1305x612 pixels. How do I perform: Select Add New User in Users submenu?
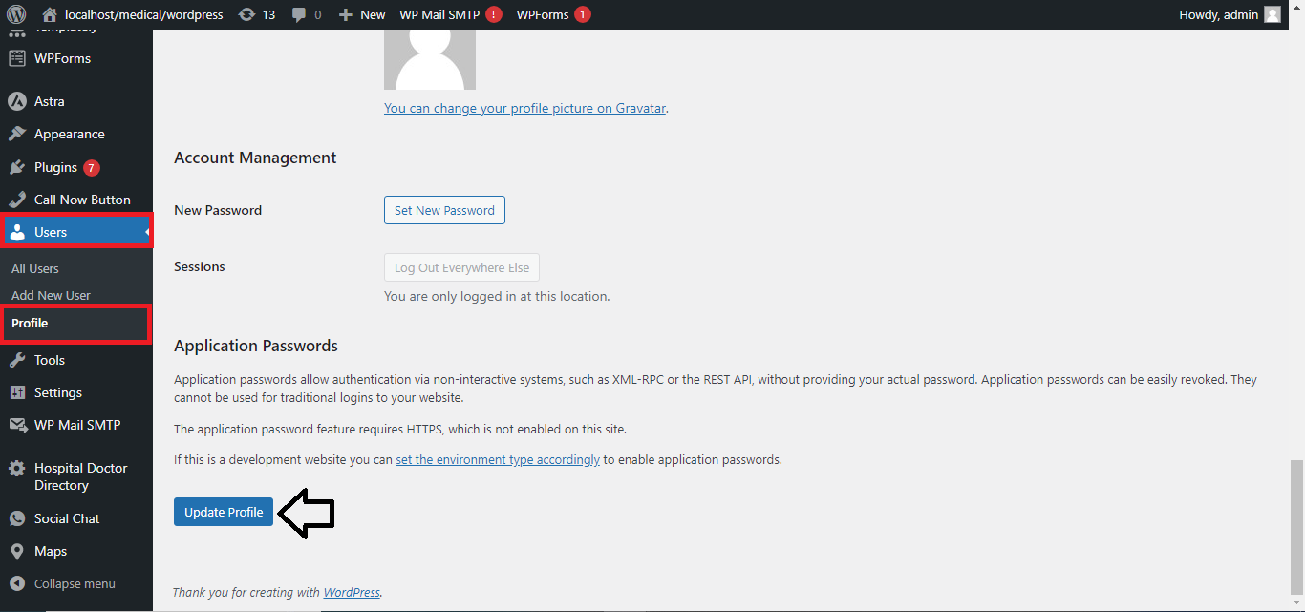click(x=51, y=295)
